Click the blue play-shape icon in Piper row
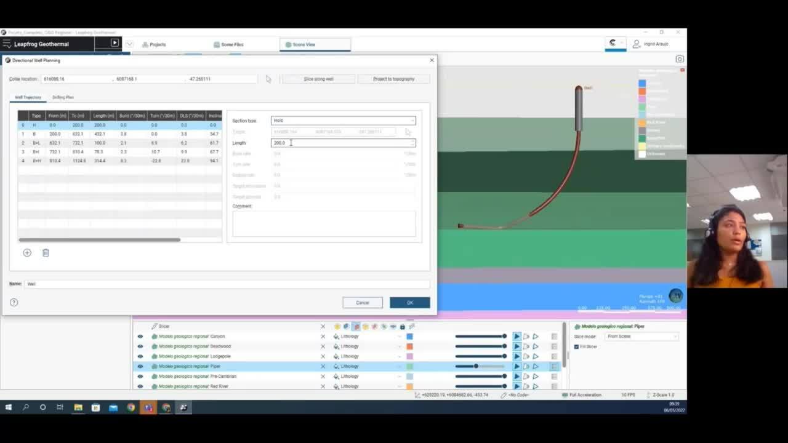Viewport: 788px width, 443px height. click(x=517, y=366)
